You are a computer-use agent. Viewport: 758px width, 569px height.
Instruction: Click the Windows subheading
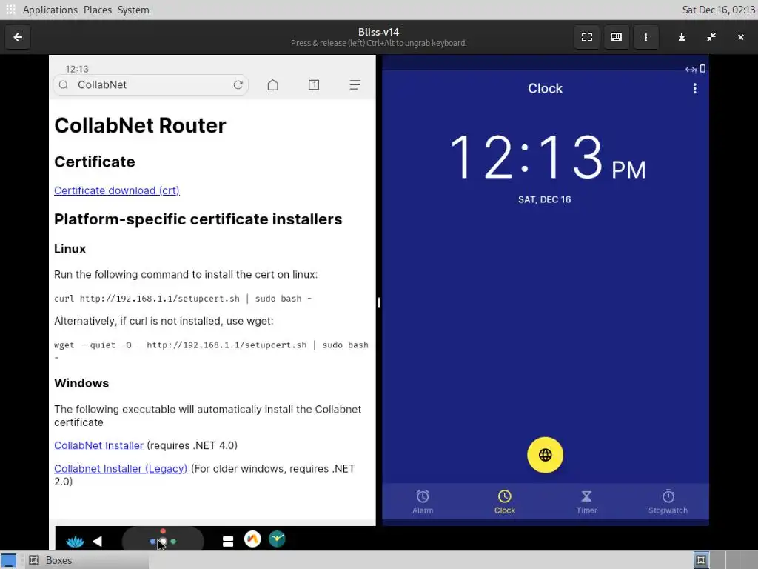81,383
